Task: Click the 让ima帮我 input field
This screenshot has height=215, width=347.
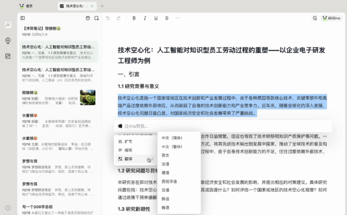Action: 223,126
